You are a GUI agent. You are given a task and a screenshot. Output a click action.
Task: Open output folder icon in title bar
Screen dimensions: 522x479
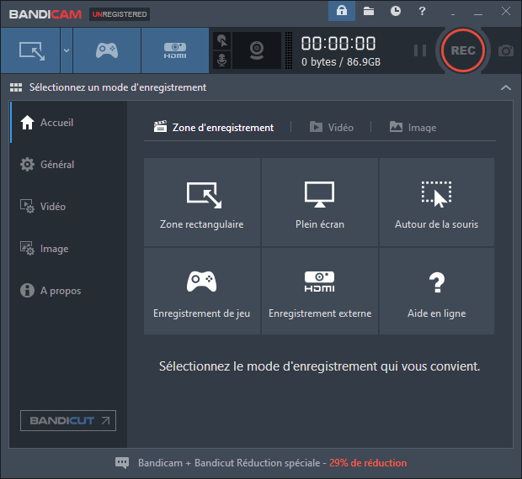369,11
